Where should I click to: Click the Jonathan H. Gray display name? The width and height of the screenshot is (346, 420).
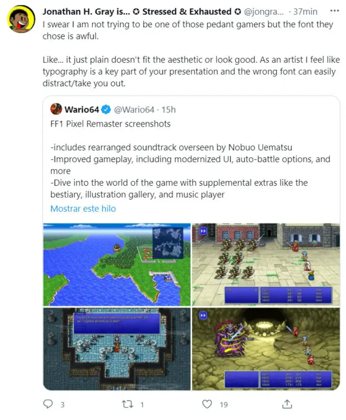point(87,12)
